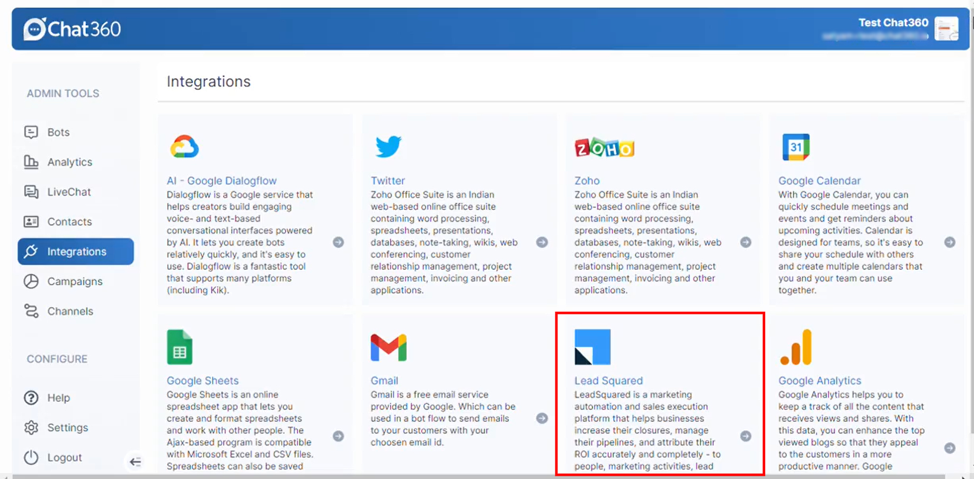This screenshot has width=974, height=479.
Task: Select LiveChat in the sidebar
Action: [69, 192]
